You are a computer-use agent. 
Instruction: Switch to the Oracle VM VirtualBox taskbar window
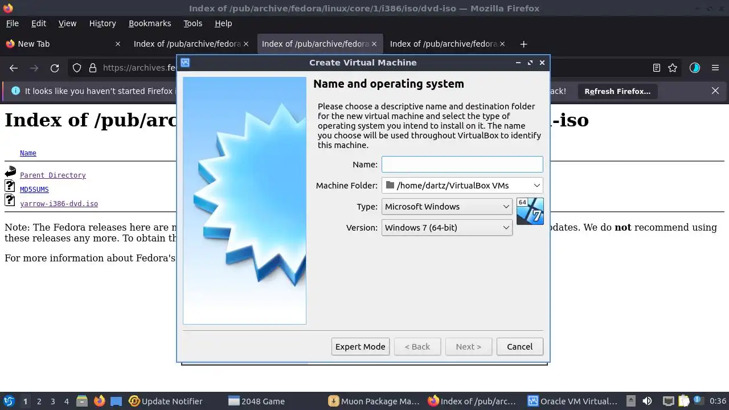point(572,401)
